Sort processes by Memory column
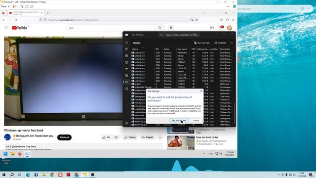 point(203,49)
